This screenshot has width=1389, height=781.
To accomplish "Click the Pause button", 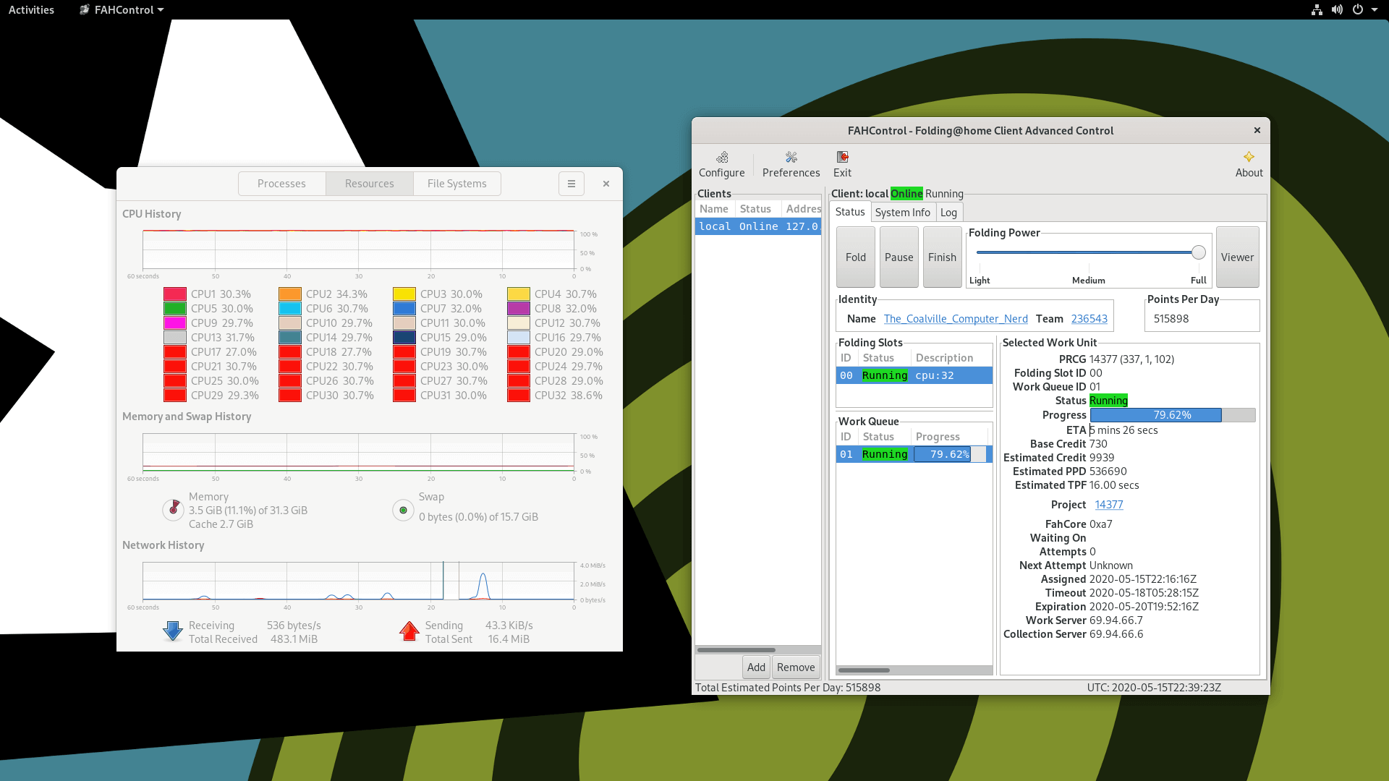I will tap(899, 257).
